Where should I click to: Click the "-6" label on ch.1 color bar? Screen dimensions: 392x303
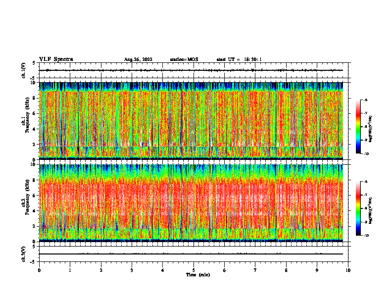[x=365, y=100]
